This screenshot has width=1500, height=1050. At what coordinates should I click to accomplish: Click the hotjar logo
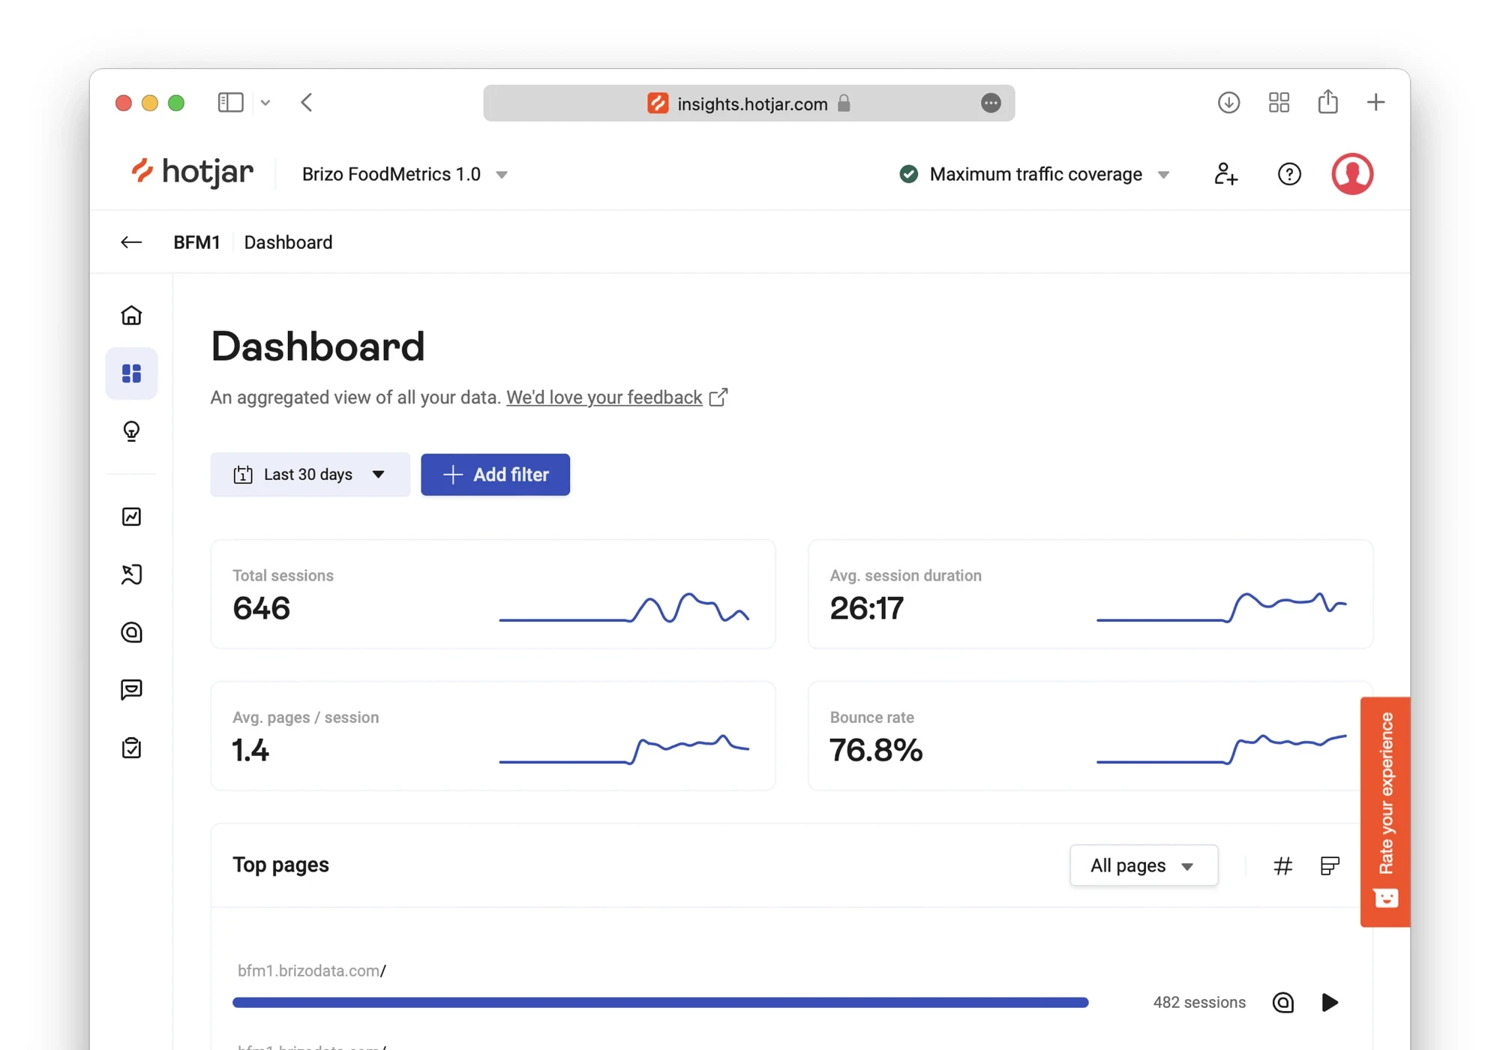[x=193, y=172]
